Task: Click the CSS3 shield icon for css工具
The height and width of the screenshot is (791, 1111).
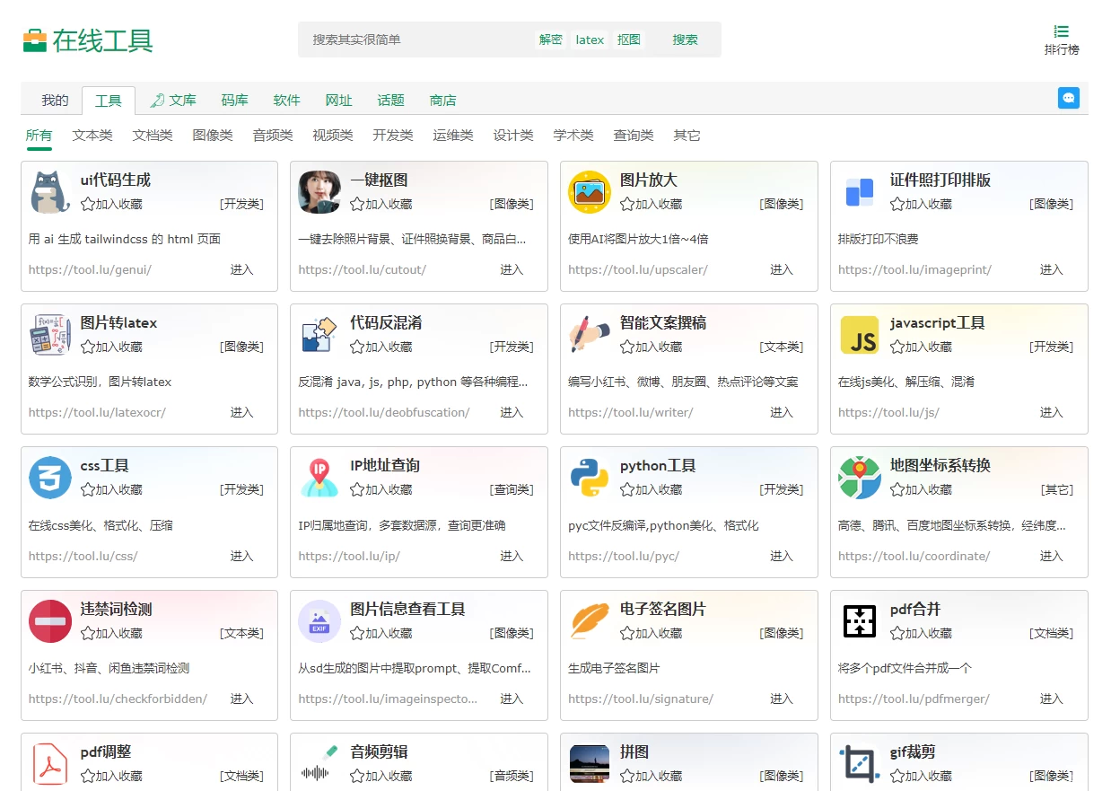Action: click(x=49, y=477)
